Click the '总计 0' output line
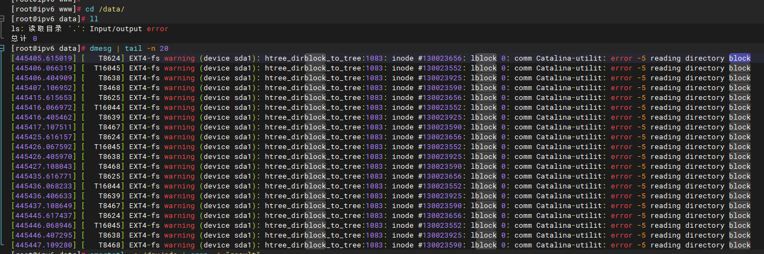The height and width of the screenshot is (254, 764). click(24, 39)
